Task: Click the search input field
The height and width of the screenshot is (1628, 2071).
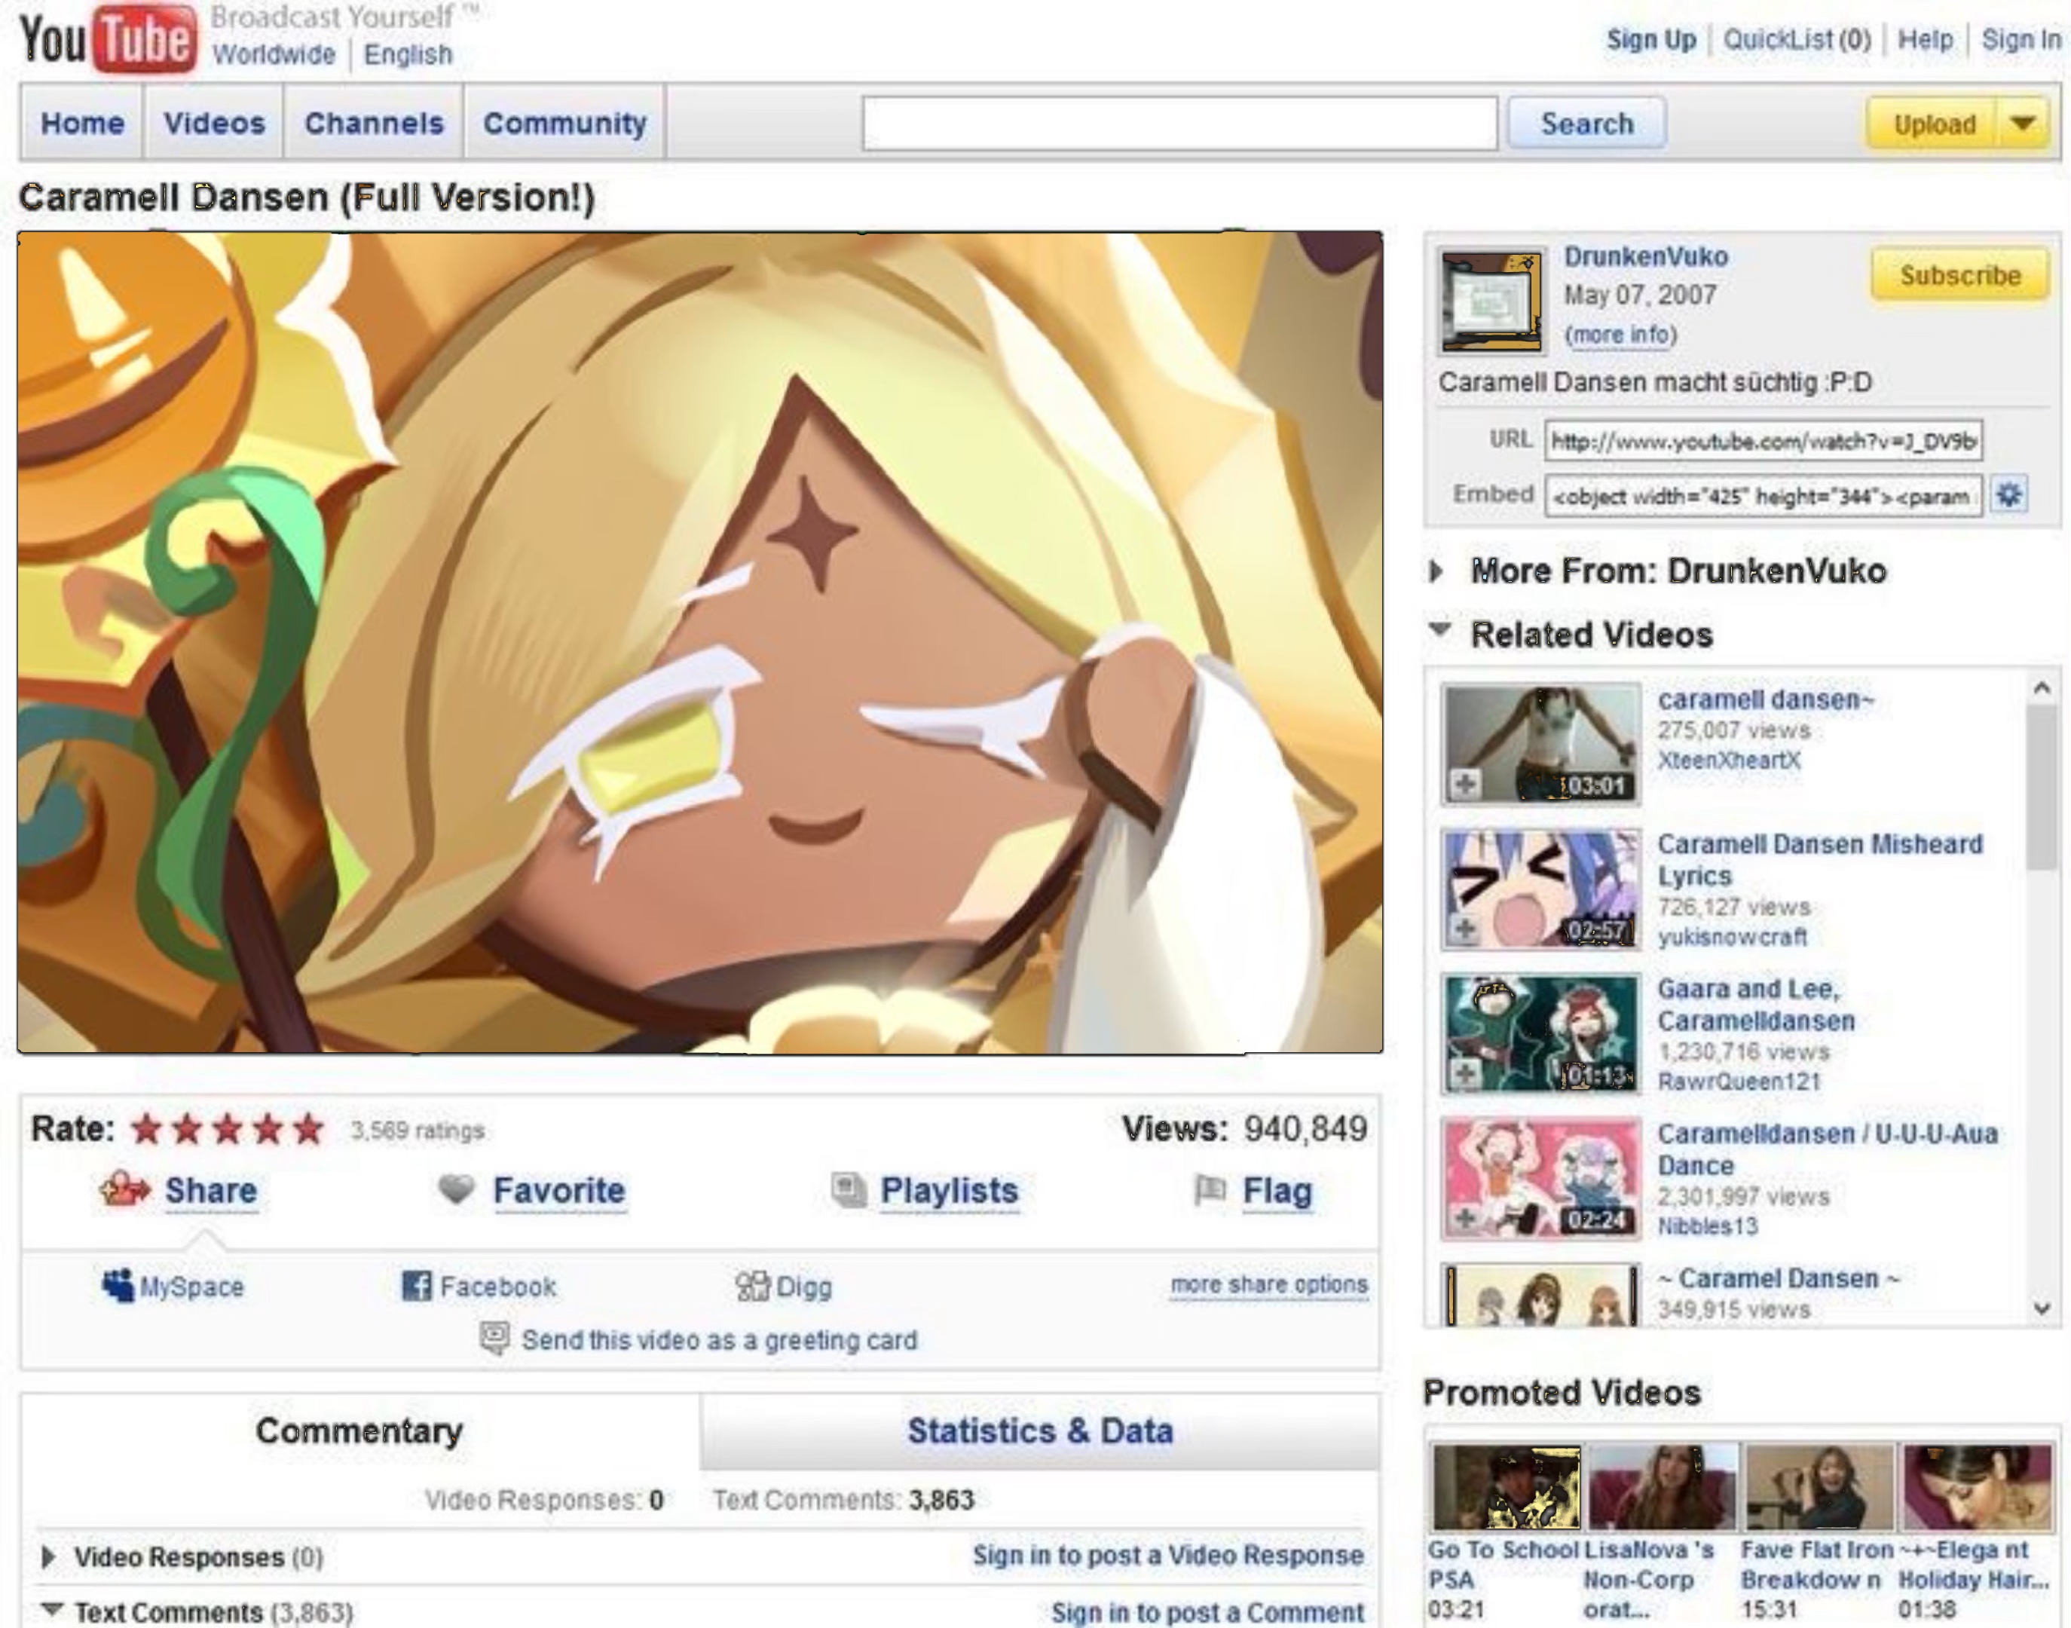Action: tap(1180, 123)
